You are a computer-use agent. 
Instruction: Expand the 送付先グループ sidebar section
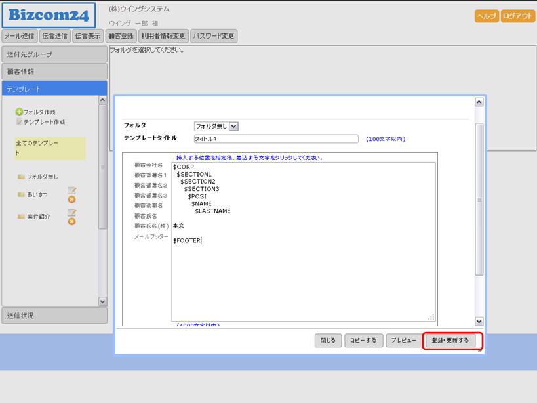pyautogui.click(x=54, y=54)
